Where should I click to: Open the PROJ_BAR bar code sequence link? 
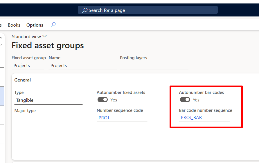191,118
